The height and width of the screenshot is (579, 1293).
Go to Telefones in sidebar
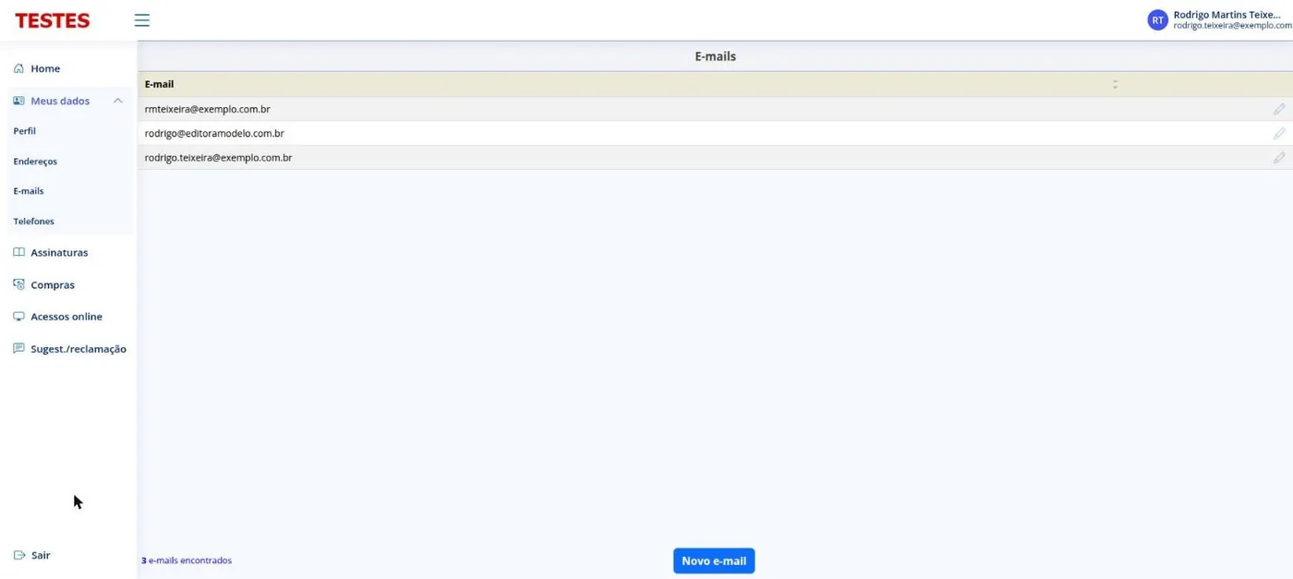[33, 222]
